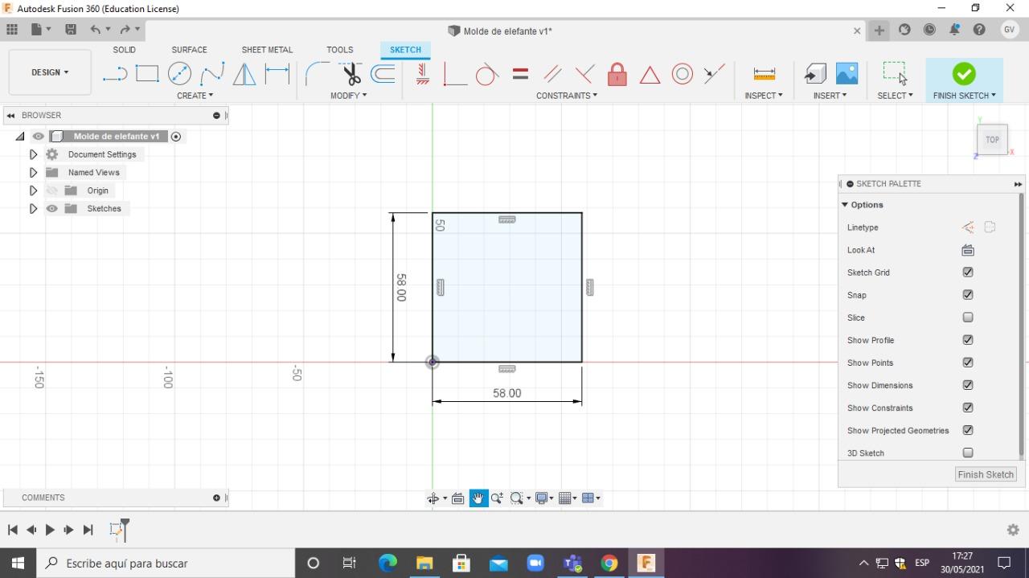
Task: Toggle the Show Points checkbox
Action: click(x=968, y=363)
